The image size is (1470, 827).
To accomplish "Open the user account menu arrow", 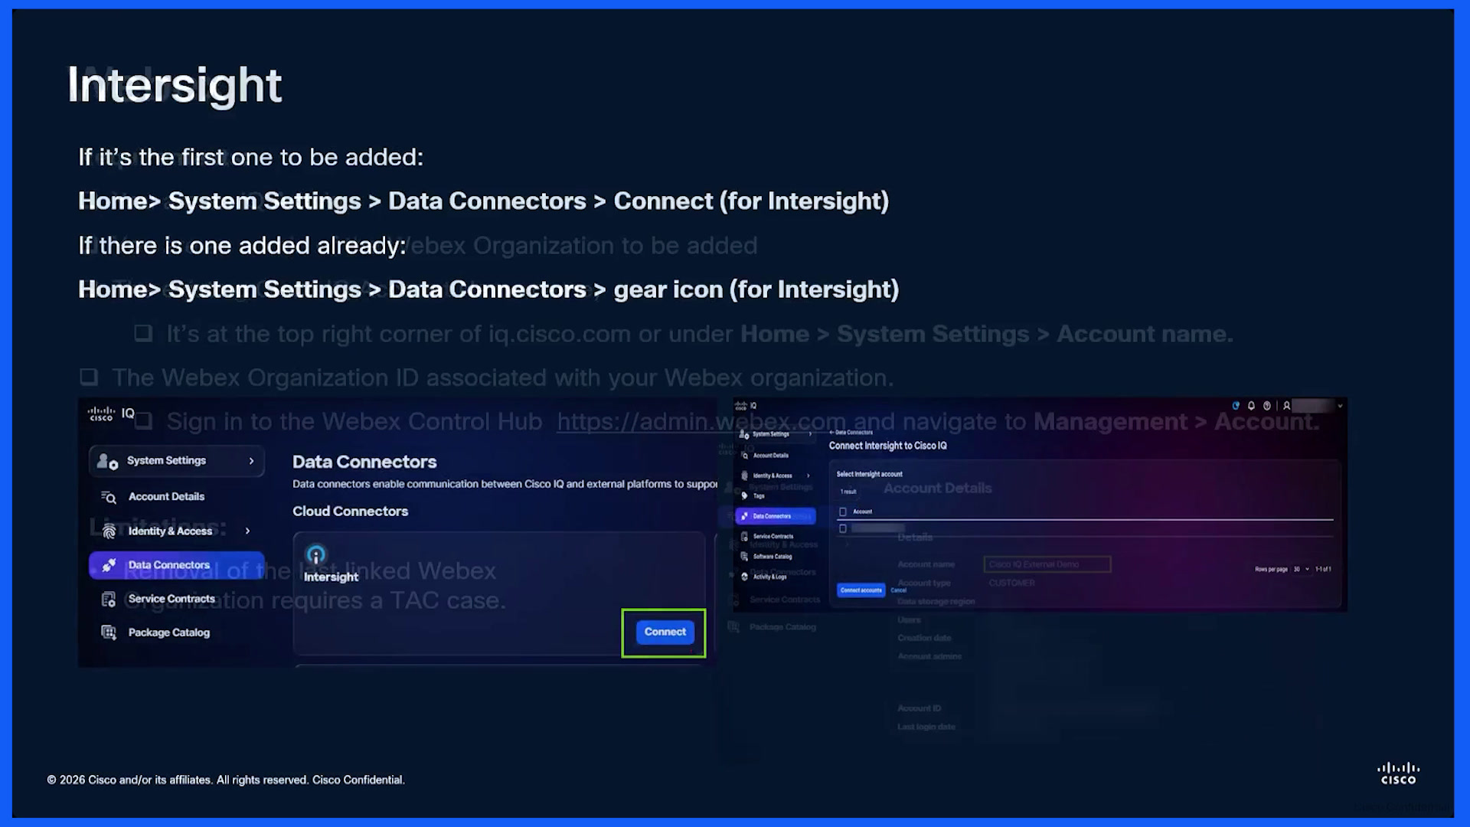I will click(x=1340, y=406).
